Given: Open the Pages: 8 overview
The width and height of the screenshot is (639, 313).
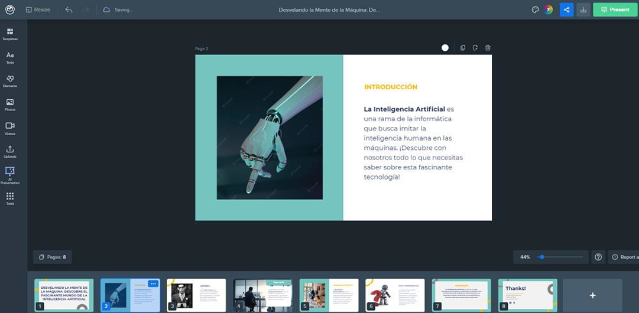Looking at the screenshot, I should click(53, 257).
